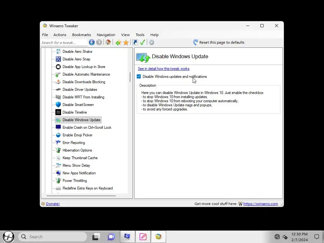Click the Disable Automatic Maintenance icon

point(58,74)
